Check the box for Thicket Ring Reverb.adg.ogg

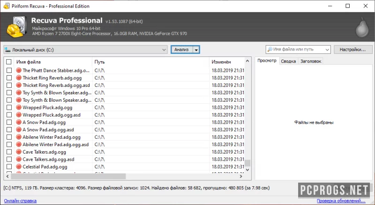(x=9, y=78)
